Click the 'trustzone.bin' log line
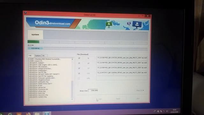The height and width of the screenshot is (115, 204). 39,89
